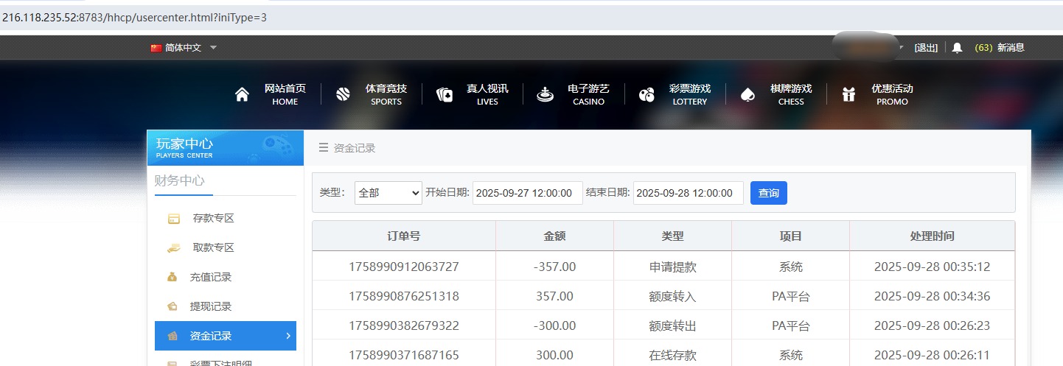The image size is (1063, 366).
Task: Click the 结束日期 end date field
Action: click(x=688, y=193)
